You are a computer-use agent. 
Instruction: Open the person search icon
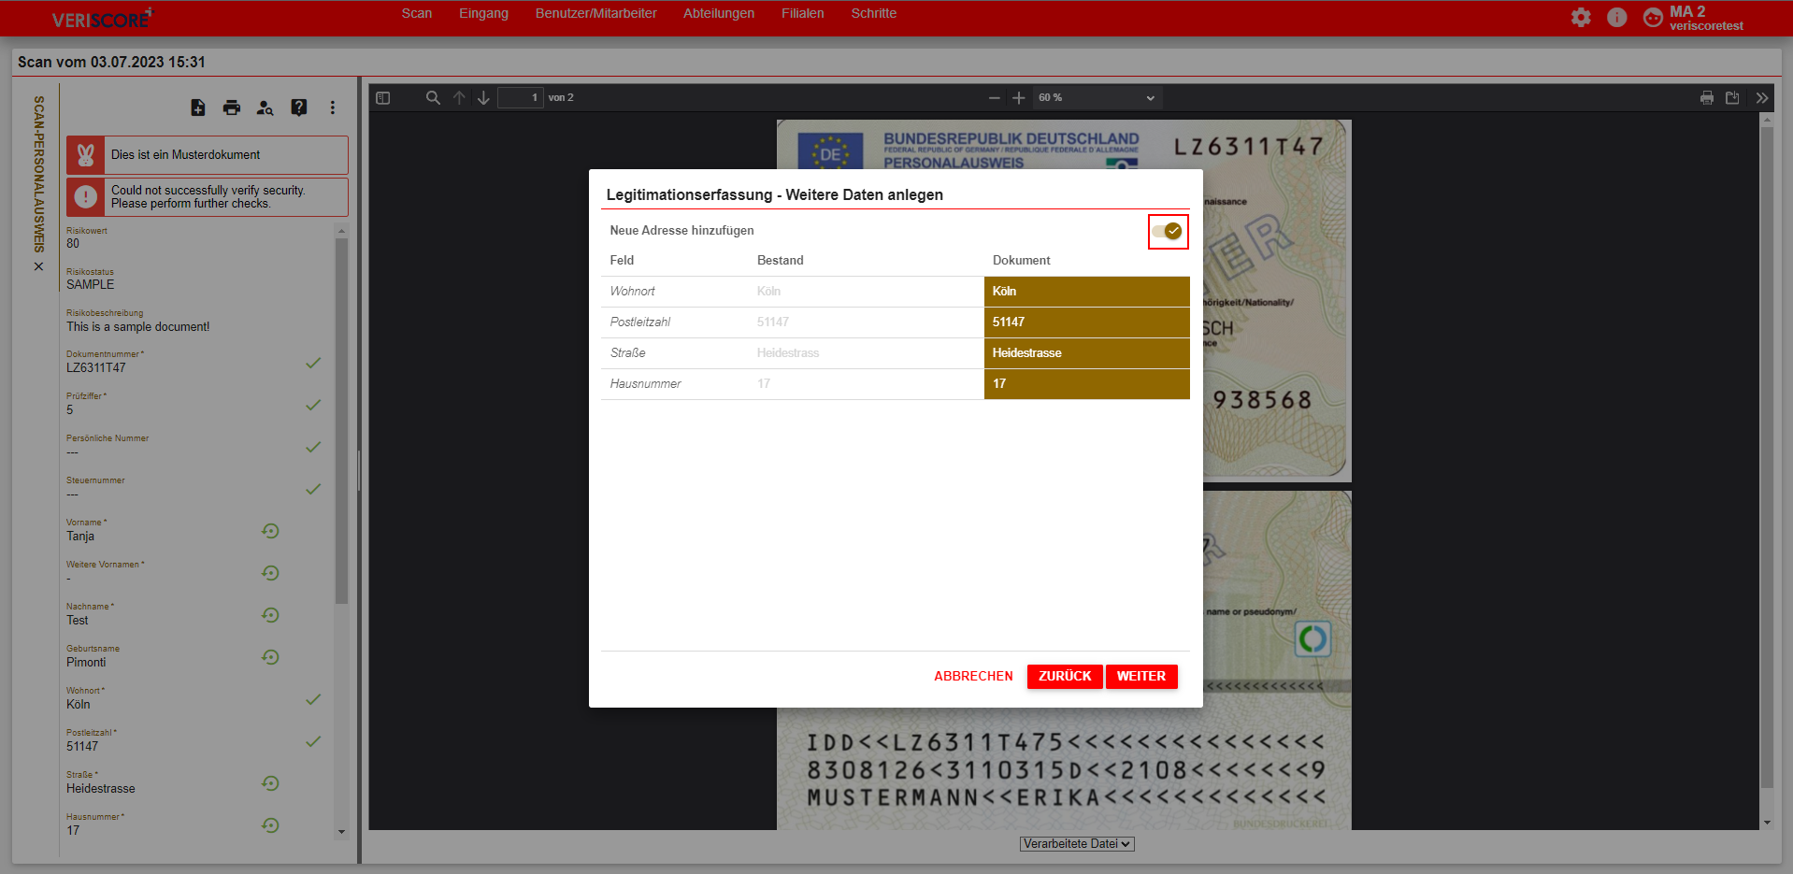coord(265,107)
